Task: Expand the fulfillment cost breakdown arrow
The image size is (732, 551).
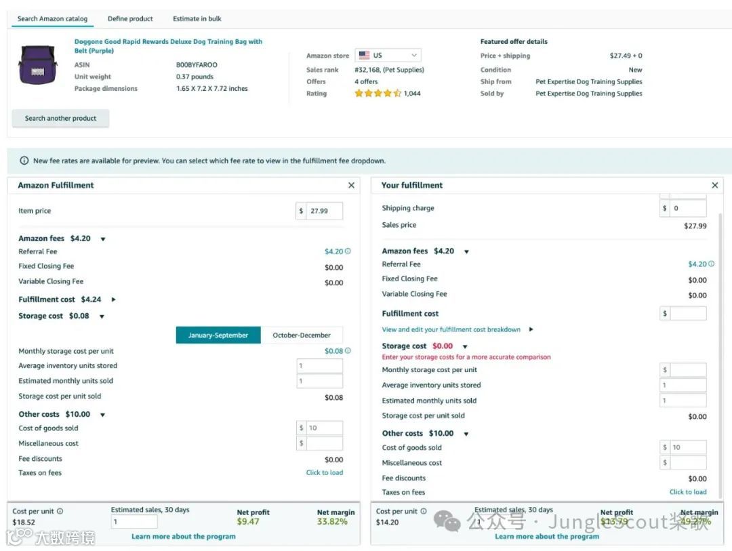Action: tap(531, 329)
